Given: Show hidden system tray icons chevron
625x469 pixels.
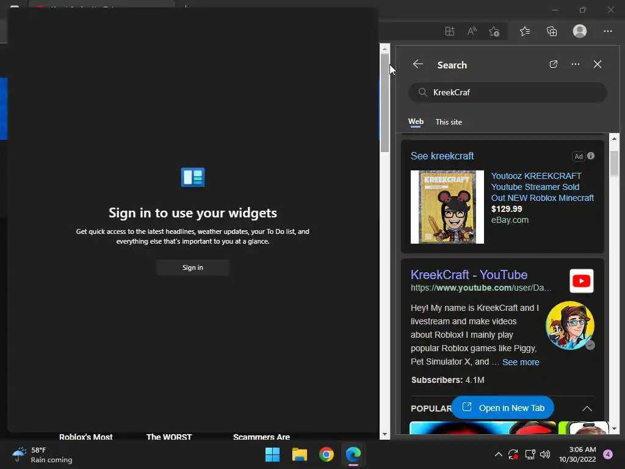Looking at the screenshot, I should tap(498, 454).
